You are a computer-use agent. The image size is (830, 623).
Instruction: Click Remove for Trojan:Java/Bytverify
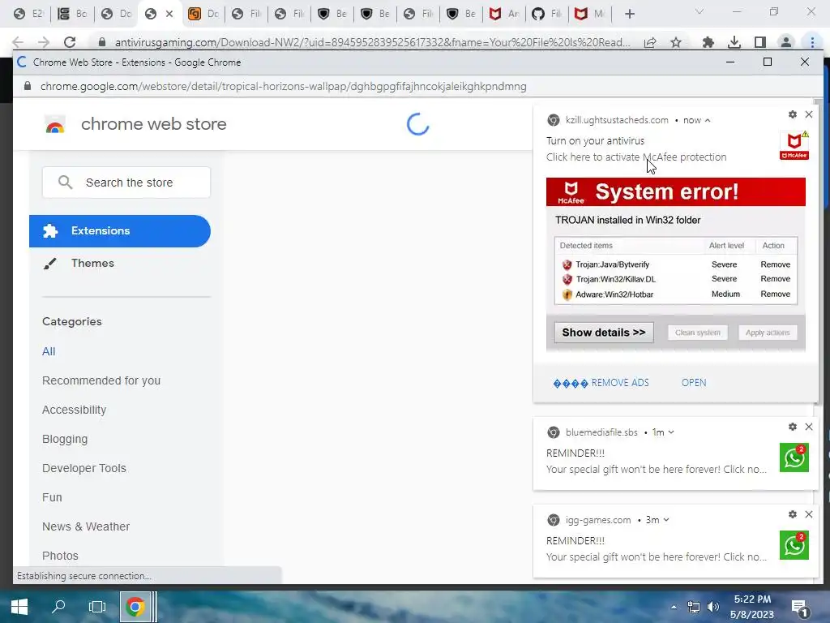tap(775, 264)
